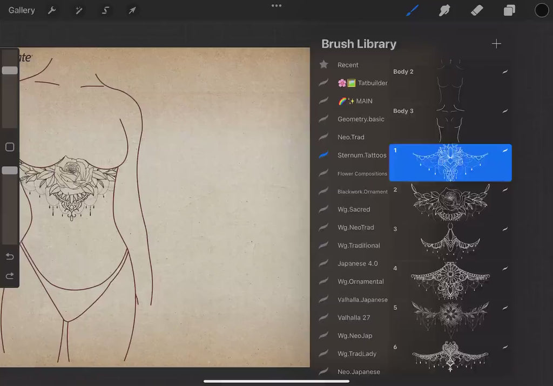The height and width of the screenshot is (386, 553).
Task: Open the Adjustments magic wand menu
Action: (x=79, y=10)
